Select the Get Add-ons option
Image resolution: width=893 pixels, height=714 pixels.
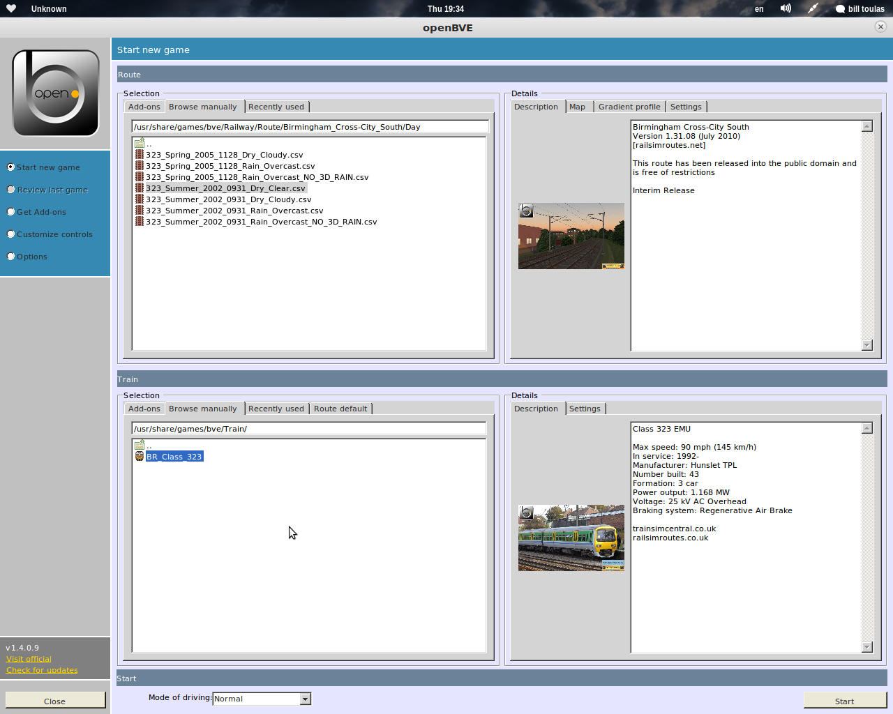tap(36, 212)
